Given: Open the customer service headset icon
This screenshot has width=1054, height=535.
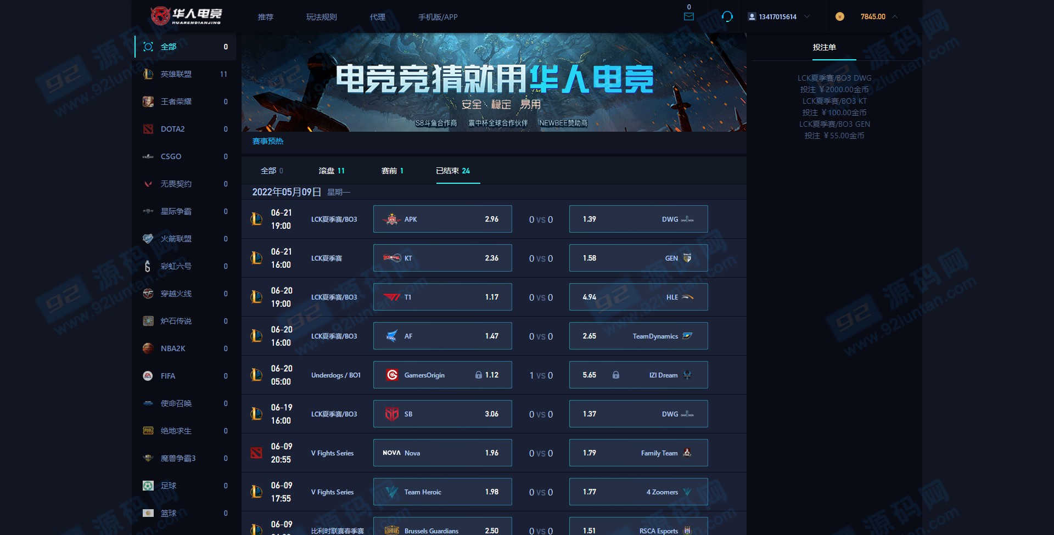Looking at the screenshot, I should pos(727,16).
